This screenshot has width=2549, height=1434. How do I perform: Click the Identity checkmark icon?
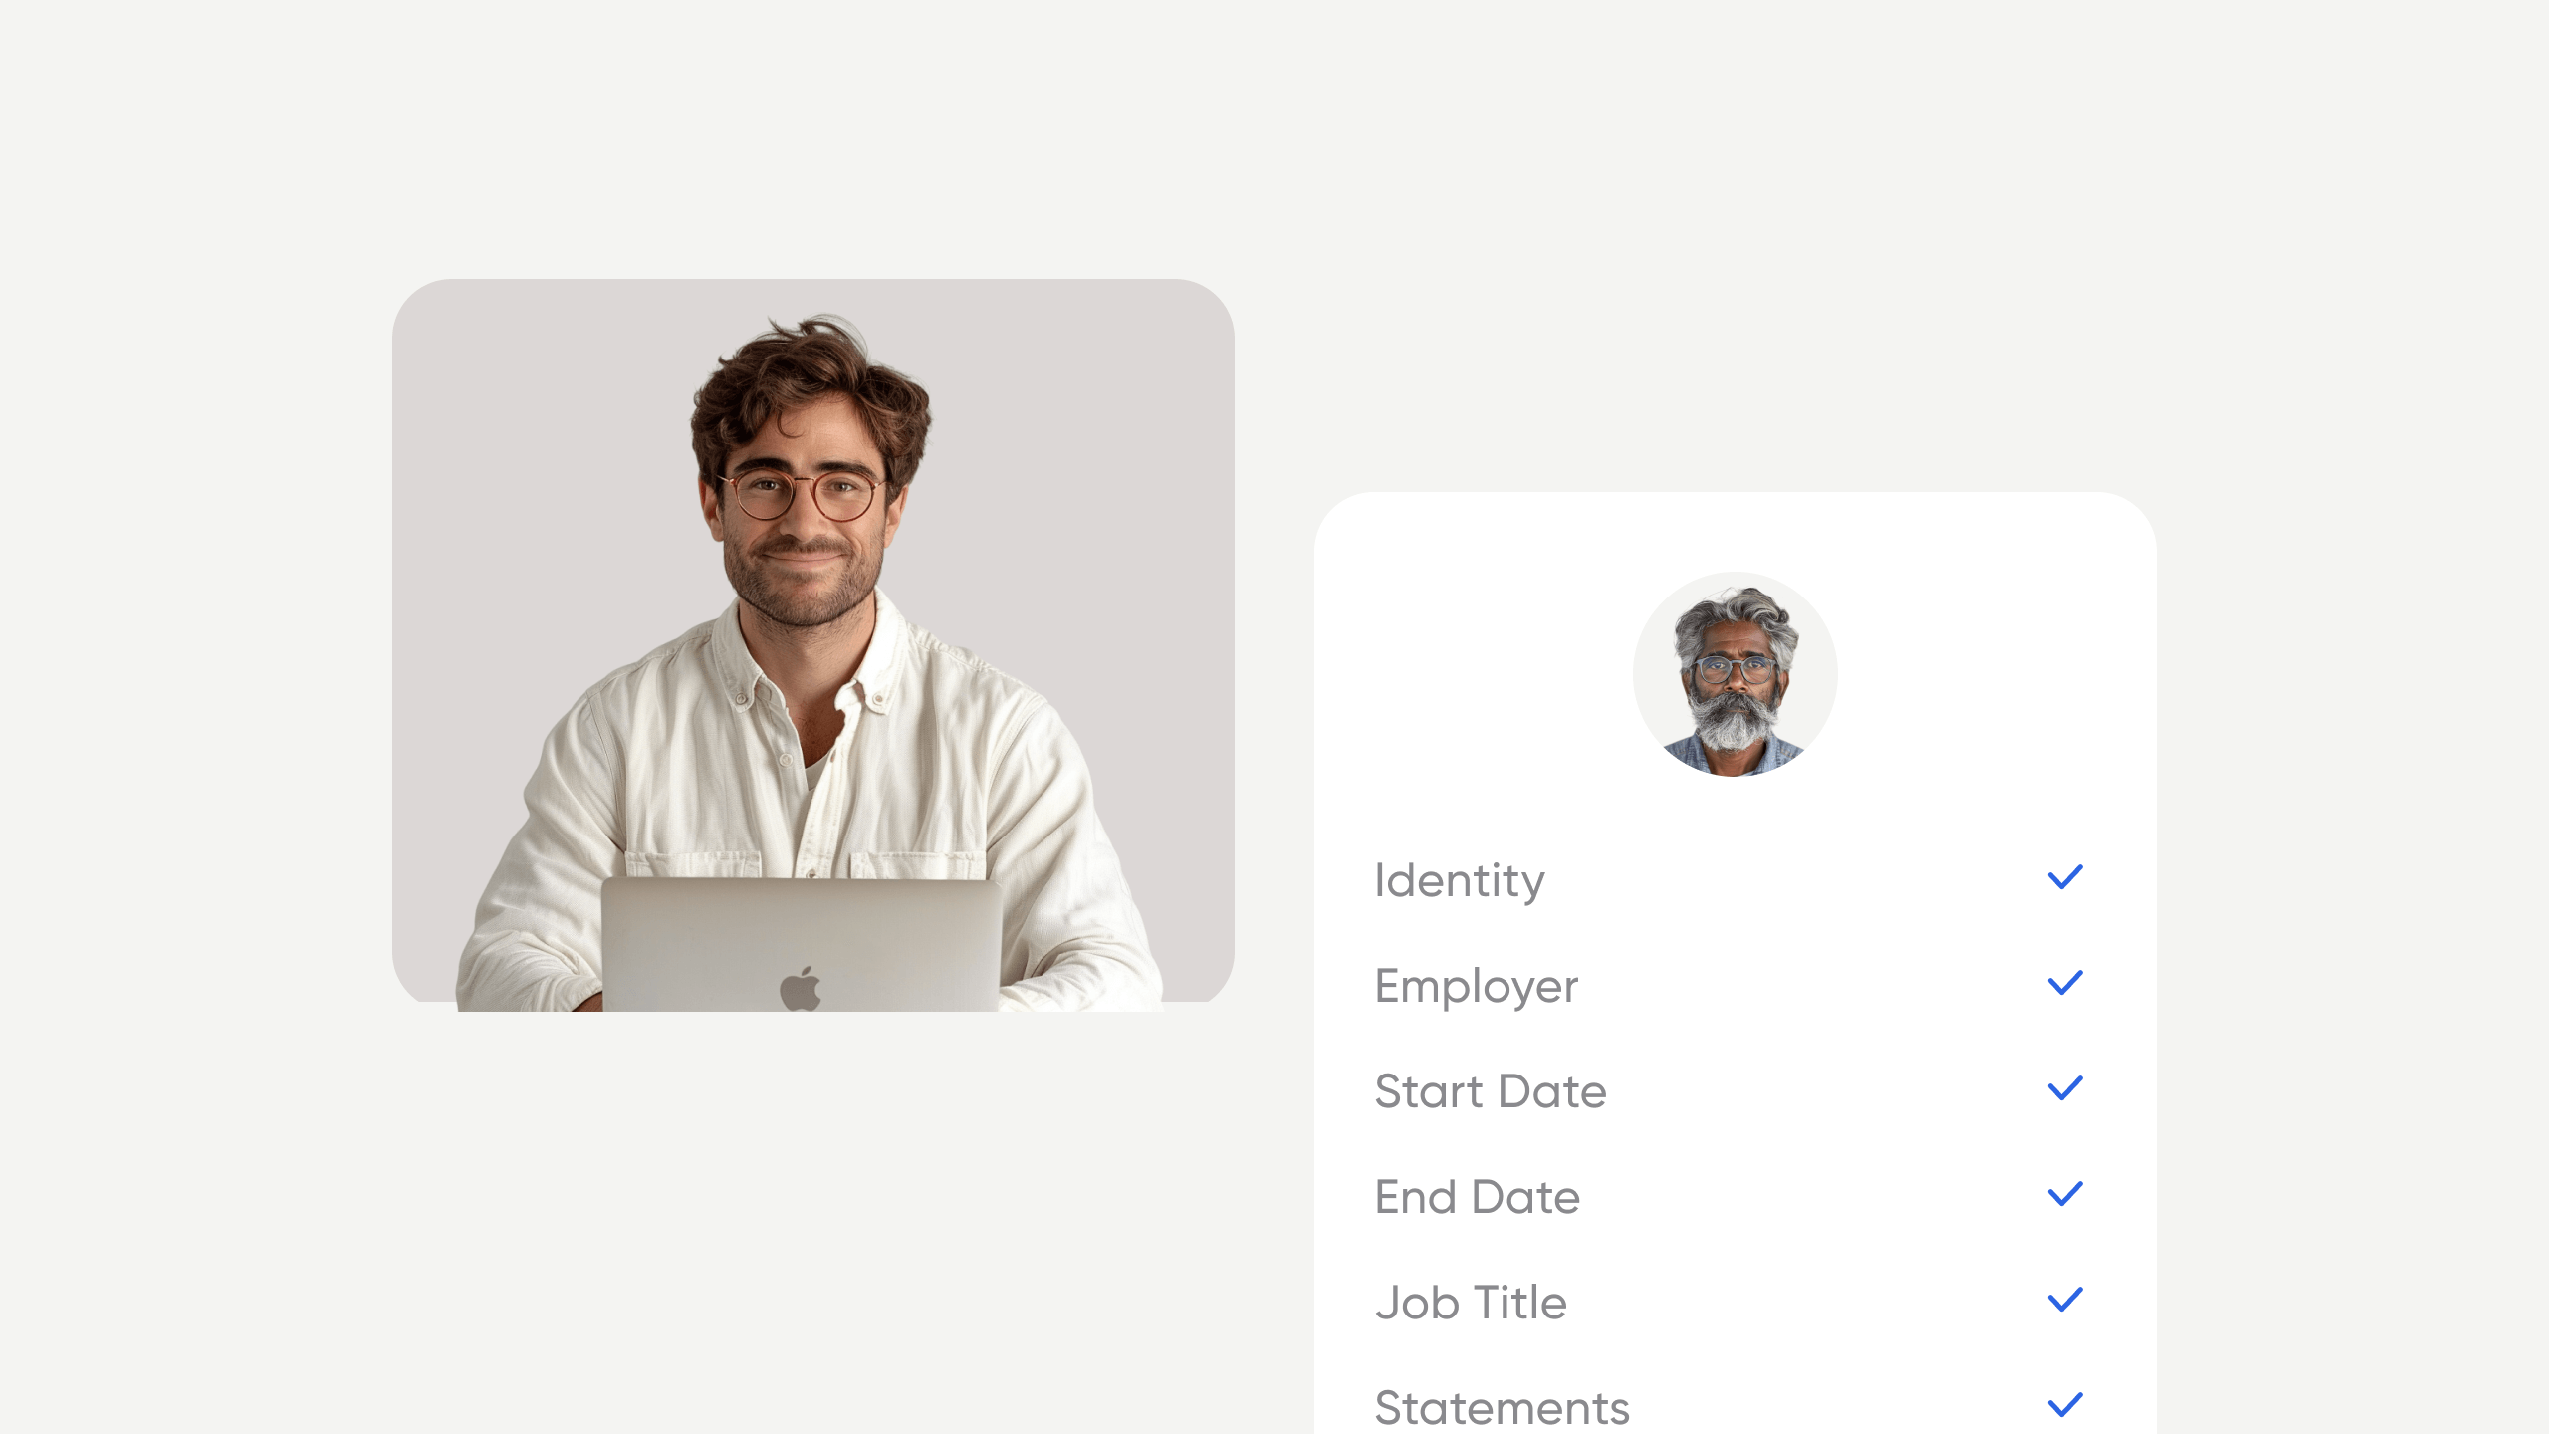point(2065,877)
